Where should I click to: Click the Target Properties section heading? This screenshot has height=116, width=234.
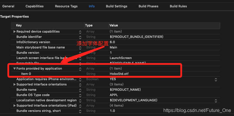point(14,16)
